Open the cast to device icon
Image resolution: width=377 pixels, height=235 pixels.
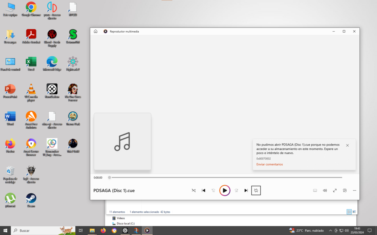[x=315, y=190]
